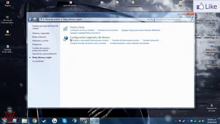Open Redes e Internet category
Screen dimensions: 220x124
(39, 37)
